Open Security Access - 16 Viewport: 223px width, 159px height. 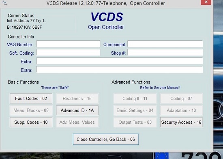click(x=181, y=122)
